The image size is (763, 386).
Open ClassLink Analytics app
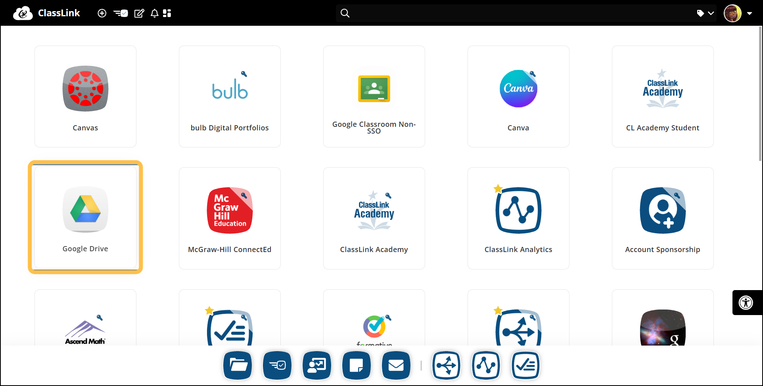click(x=518, y=218)
